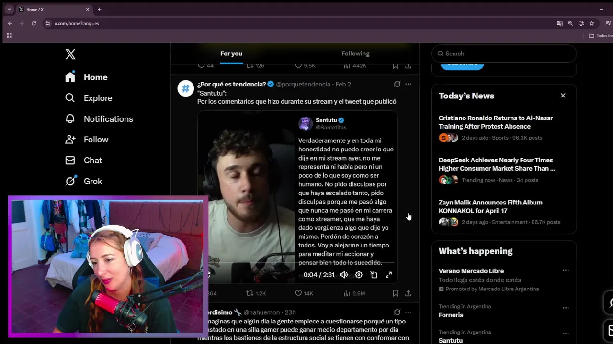
Task: Click the X logo in the sidebar
Action: 70,54
